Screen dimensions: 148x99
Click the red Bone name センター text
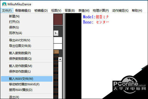click(103, 22)
